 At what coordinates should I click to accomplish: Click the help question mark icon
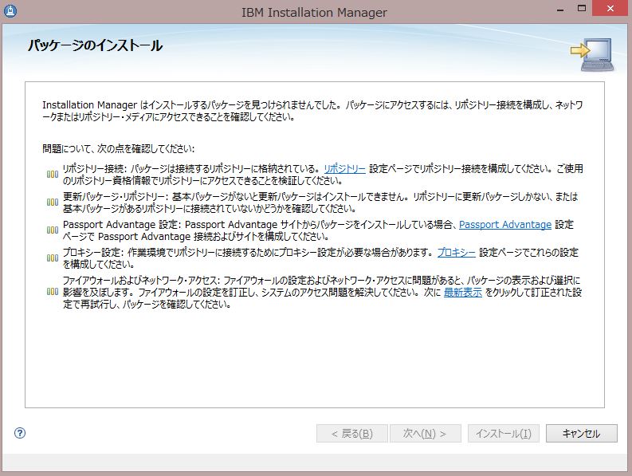[20, 433]
